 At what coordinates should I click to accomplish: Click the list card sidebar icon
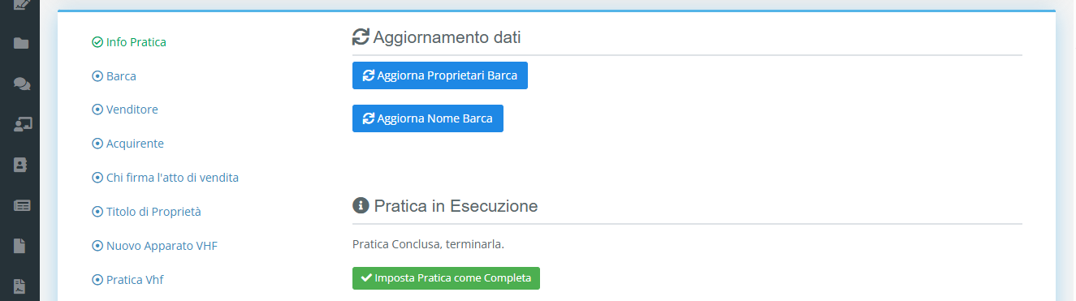(22, 205)
